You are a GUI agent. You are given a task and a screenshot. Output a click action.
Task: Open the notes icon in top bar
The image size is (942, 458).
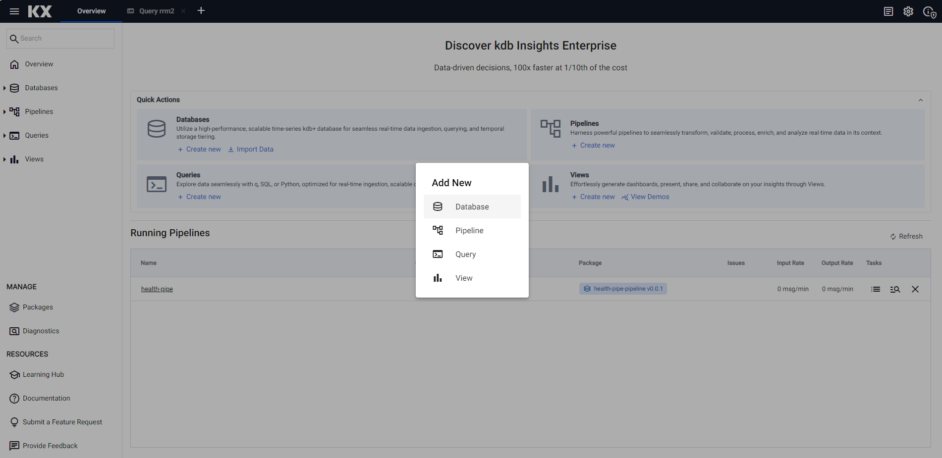coord(888,11)
